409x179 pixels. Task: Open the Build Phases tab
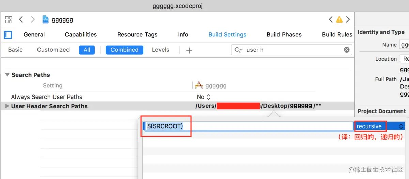pyautogui.click(x=284, y=34)
